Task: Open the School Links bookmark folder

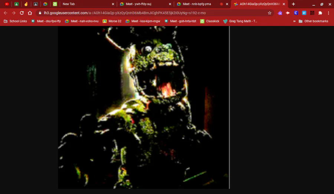Action: 15,21
